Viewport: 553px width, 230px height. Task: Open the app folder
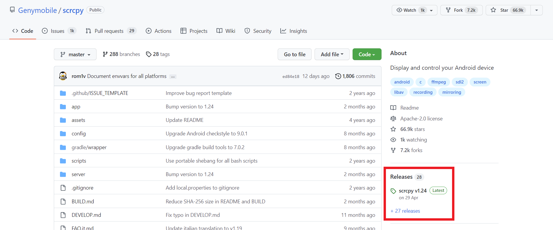coord(76,107)
